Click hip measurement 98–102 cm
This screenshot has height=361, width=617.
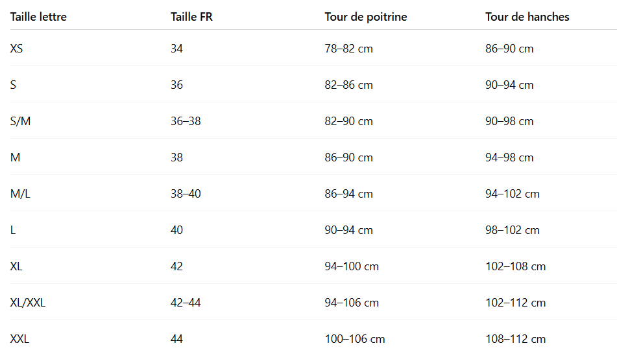tap(513, 230)
